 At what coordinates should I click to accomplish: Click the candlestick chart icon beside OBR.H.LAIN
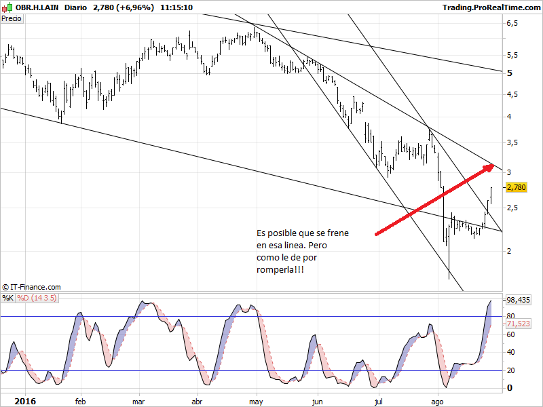[7, 7]
